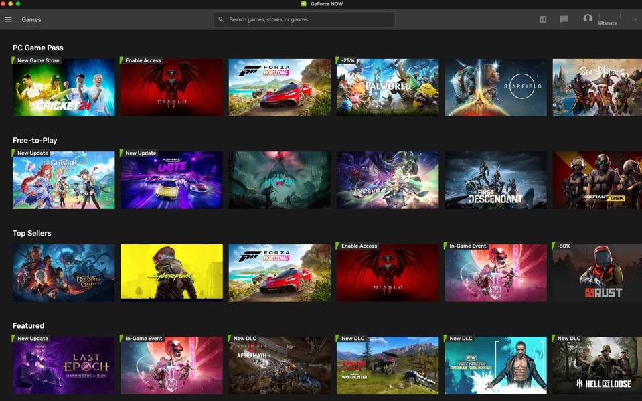Expand the account dropdown arrow
This screenshot has width=642, height=401.
pyautogui.click(x=635, y=20)
